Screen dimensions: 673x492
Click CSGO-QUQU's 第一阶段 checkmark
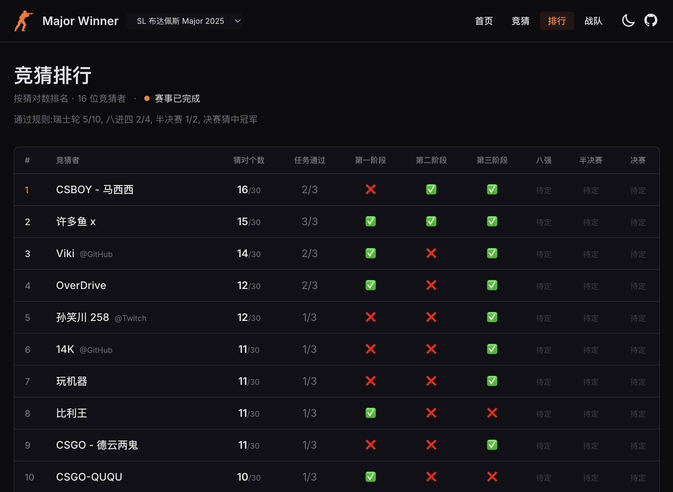coord(370,477)
